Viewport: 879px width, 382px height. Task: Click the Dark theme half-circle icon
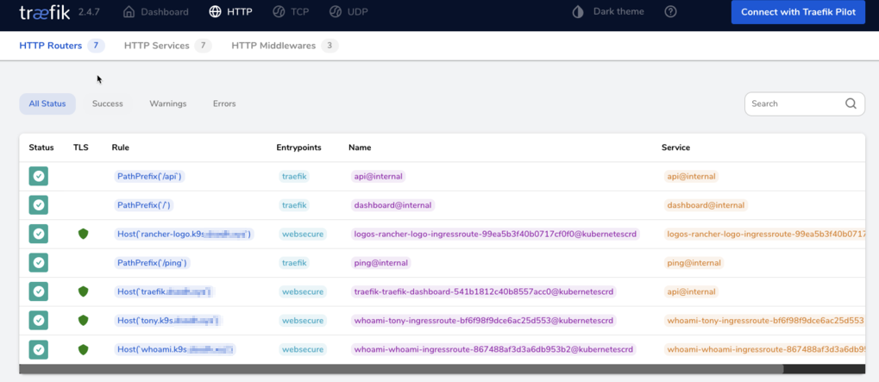click(578, 12)
